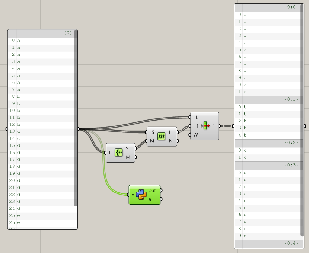Select the Python script component icon

[141, 195]
